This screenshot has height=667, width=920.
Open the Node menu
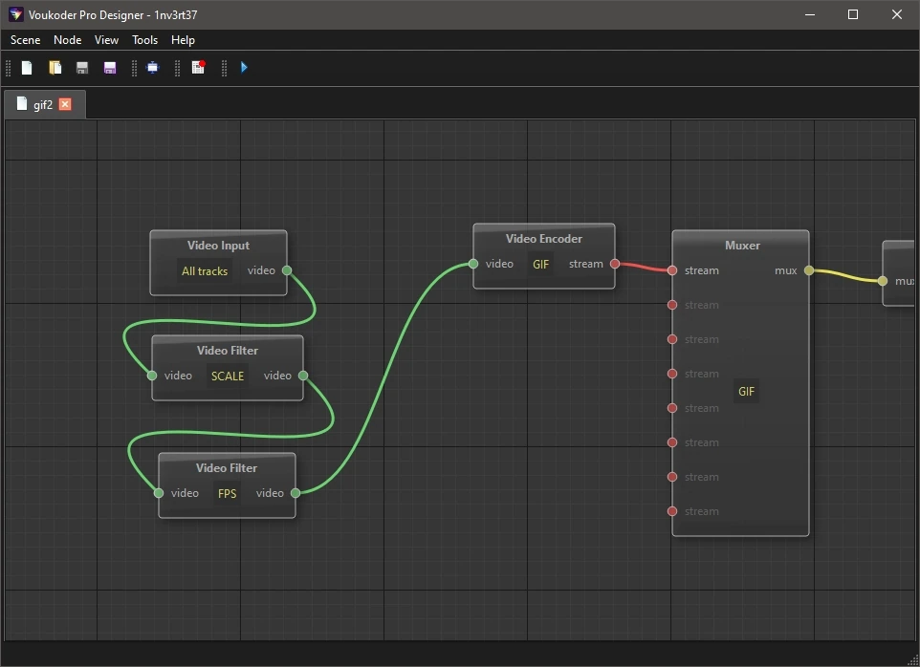point(68,40)
